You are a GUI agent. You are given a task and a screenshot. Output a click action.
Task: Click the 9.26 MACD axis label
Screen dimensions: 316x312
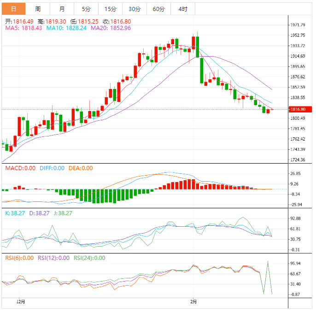pyautogui.click(x=295, y=184)
